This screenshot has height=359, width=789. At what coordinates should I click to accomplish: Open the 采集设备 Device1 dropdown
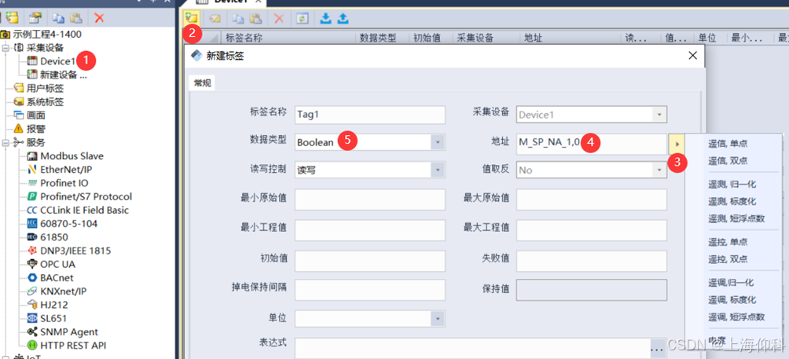(659, 115)
